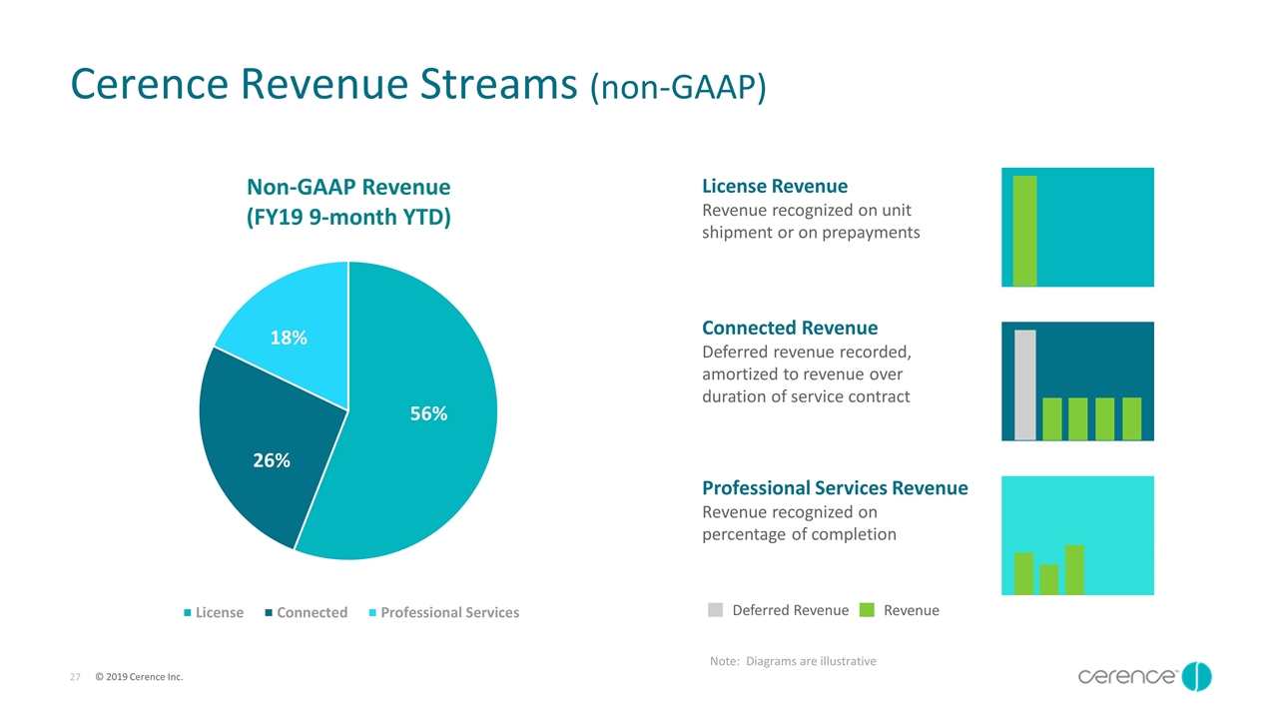
Task: Click the License Revenue illustrative diagram
Action: 1077,227
